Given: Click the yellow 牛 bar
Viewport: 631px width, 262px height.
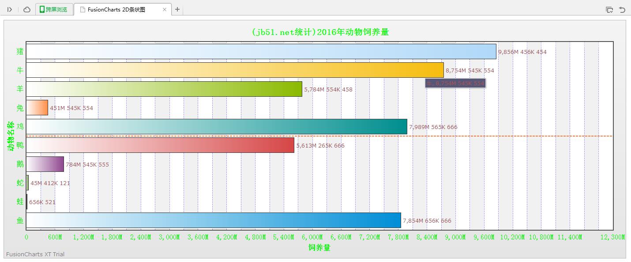Looking at the screenshot, I should tap(235, 70).
